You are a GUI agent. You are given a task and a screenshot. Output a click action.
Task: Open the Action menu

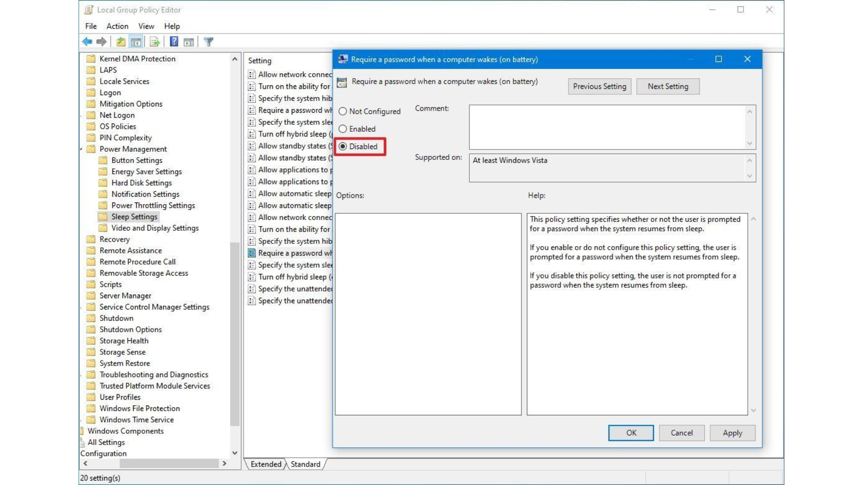point(117,26)
